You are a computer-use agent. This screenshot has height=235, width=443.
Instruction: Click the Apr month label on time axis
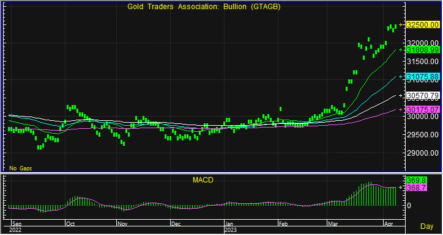pyautogui.click(x=388, y=224)
